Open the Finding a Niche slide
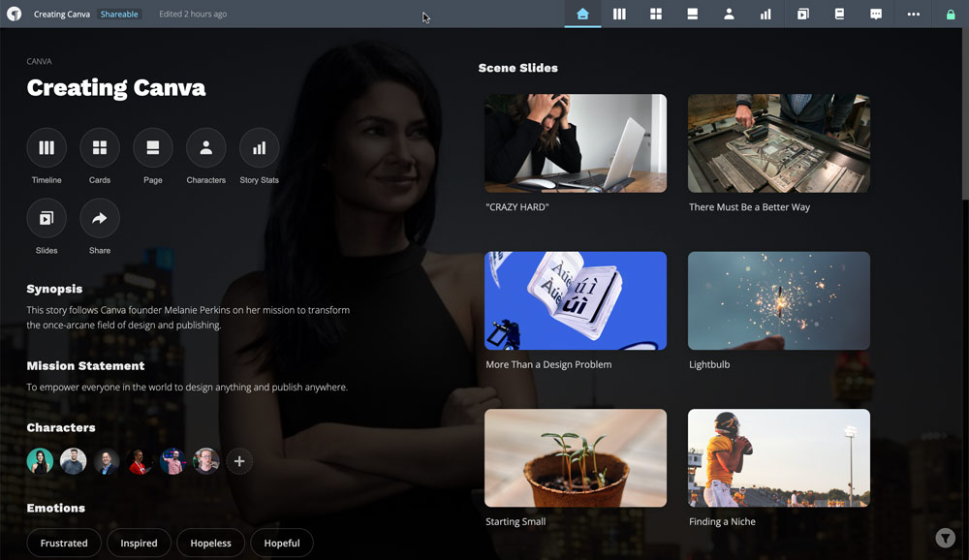The width and height of the screenshot is (969, 560). click(x=779, y=458)
